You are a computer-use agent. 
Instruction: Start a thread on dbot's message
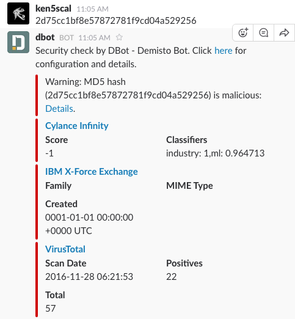point(263,32)
